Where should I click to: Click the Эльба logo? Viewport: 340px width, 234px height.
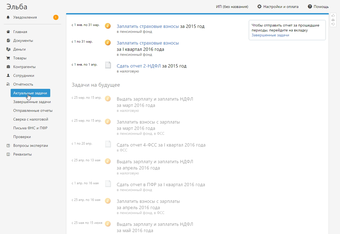point(17,7)
